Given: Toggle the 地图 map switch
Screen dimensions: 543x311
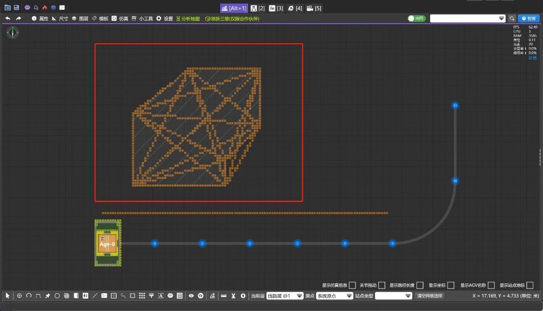Looking at the screenshot, I should 417,19.
